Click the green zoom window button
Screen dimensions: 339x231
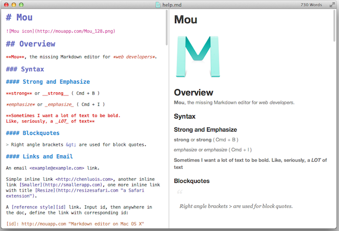click(x=21, y=5)
